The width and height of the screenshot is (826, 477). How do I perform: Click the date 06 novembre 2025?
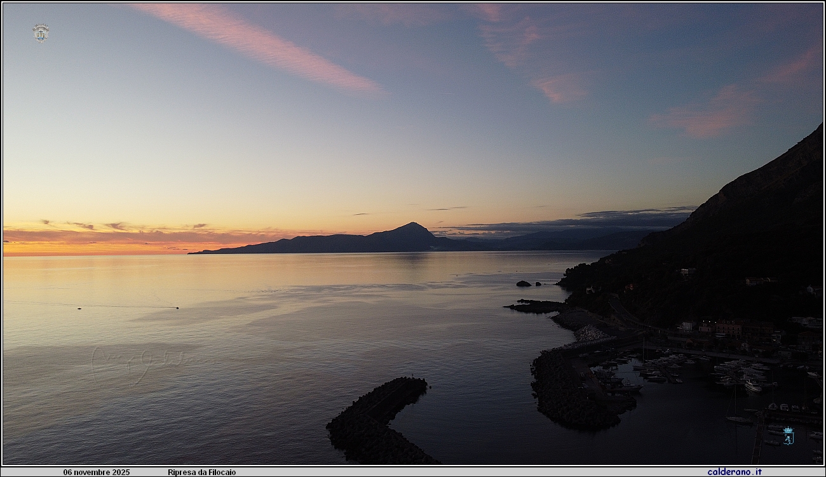coord(96,473)
